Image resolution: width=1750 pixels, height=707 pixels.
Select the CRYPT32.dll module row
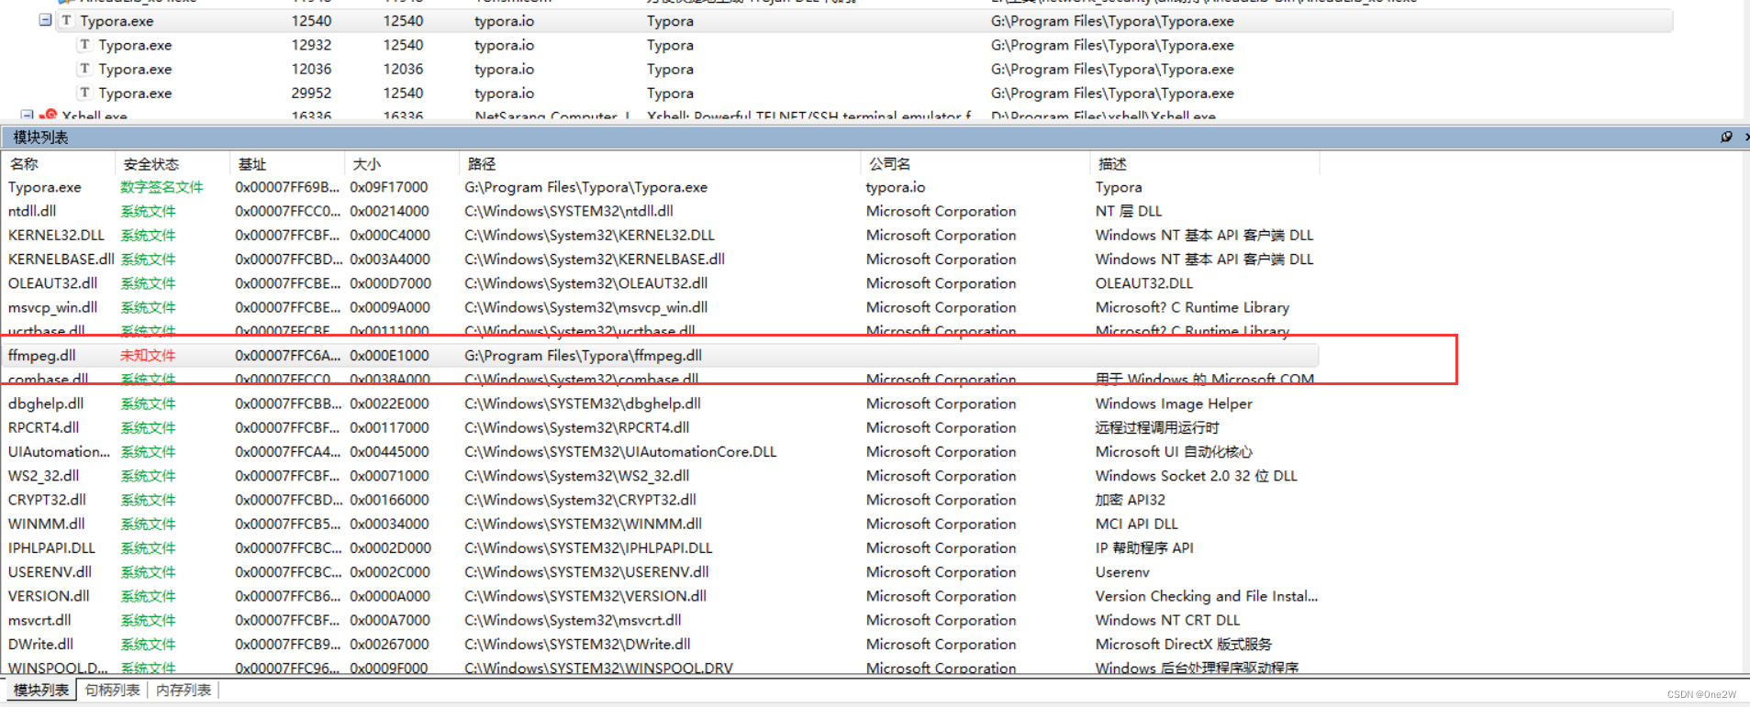661,500
